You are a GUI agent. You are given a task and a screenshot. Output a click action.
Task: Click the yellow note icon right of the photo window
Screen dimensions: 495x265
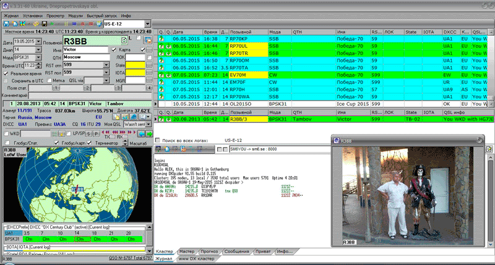point(489,148)
